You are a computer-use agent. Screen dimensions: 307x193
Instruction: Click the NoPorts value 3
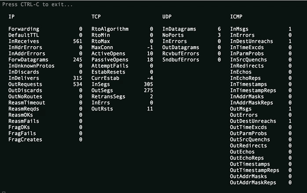pos(219,35)
